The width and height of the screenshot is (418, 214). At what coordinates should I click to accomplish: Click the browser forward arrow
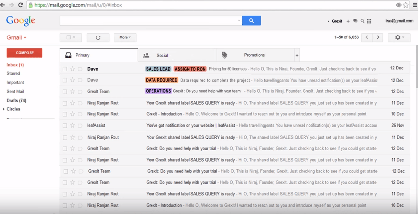tap(11, 5)
